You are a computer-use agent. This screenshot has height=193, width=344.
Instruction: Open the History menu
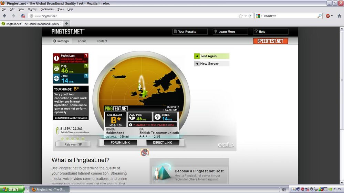(32, 9)
